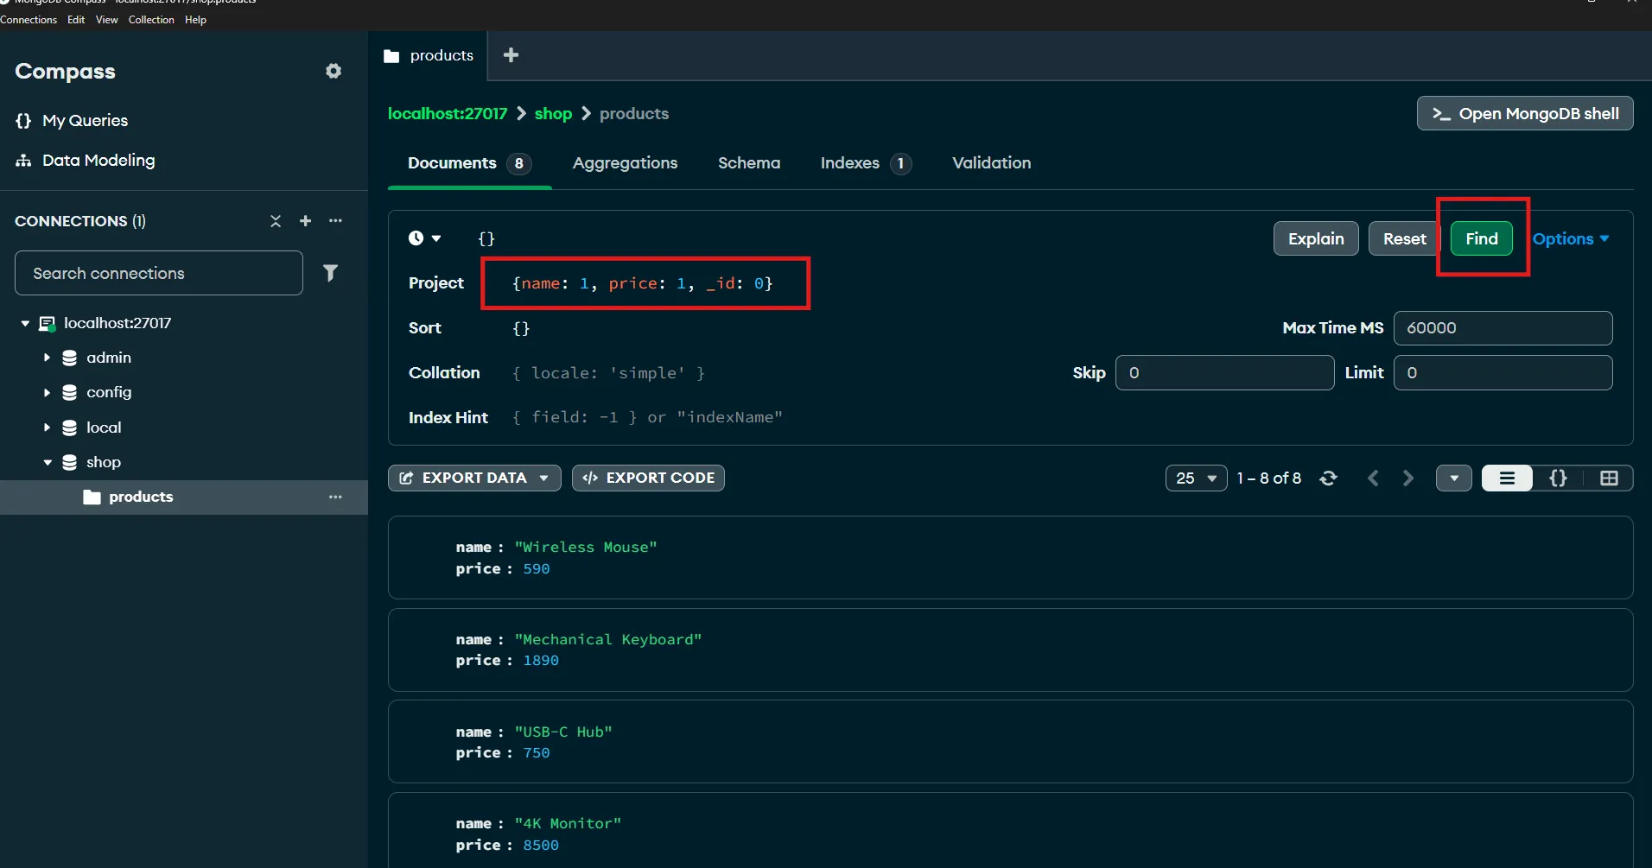Image resolution: width=1652 pixels, height=868 pixels.
Task: Click Search connections field
Action: (159, 273)
